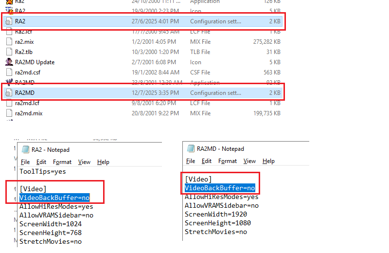
Task: Click the ra2.mix file icon
Action: pyautogui.click(x=9, y=42)
